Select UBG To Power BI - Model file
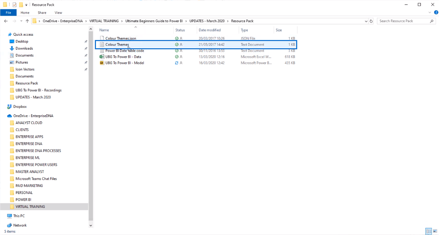 click(x=125, y=63)
